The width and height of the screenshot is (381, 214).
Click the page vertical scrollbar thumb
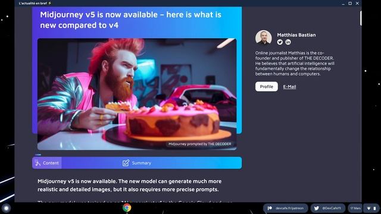pyautogui.click(x=361, y=18)
